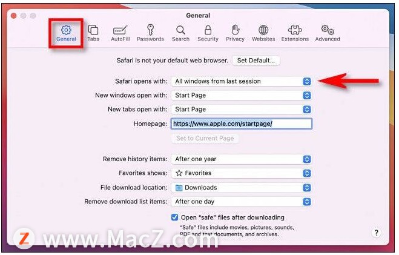The width and height of the screenshot is (399, 255).
Task: Click the red close window button
Action: coord(14,16)
